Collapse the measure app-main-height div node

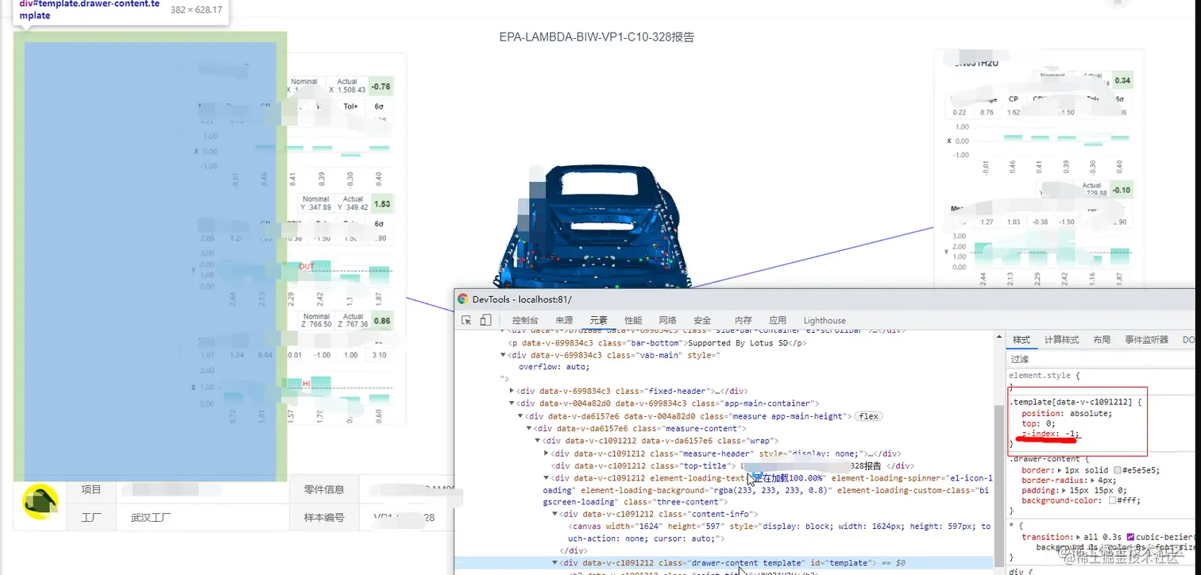[x=520, y=416]
